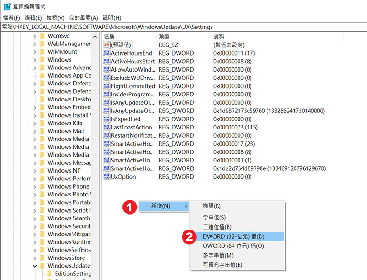Click the RestartNotificat... value icon
367x280 pixels.
[x=106, y=135]
